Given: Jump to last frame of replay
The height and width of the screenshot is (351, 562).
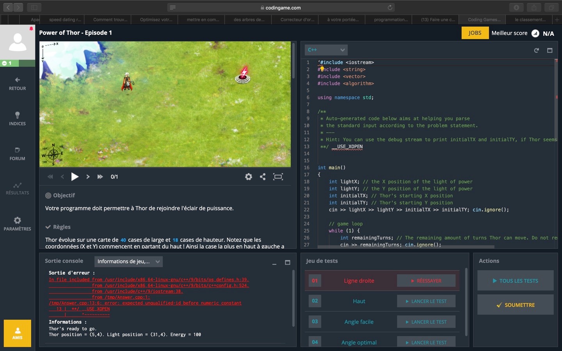Looking at the screenshot, I should [100, 177].
